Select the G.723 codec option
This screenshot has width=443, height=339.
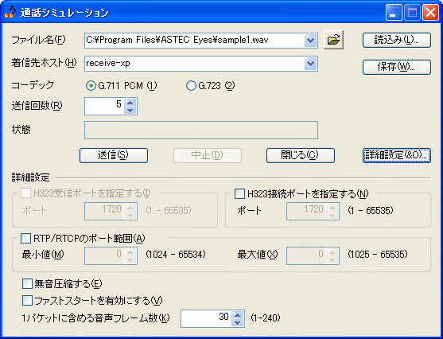coord(191,85)
